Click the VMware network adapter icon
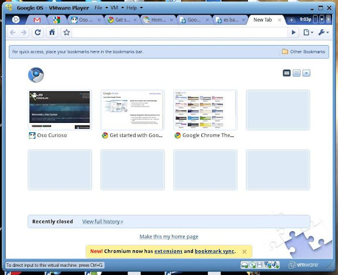The height and width of the screenshot is (275, 338). click(268, 265)
